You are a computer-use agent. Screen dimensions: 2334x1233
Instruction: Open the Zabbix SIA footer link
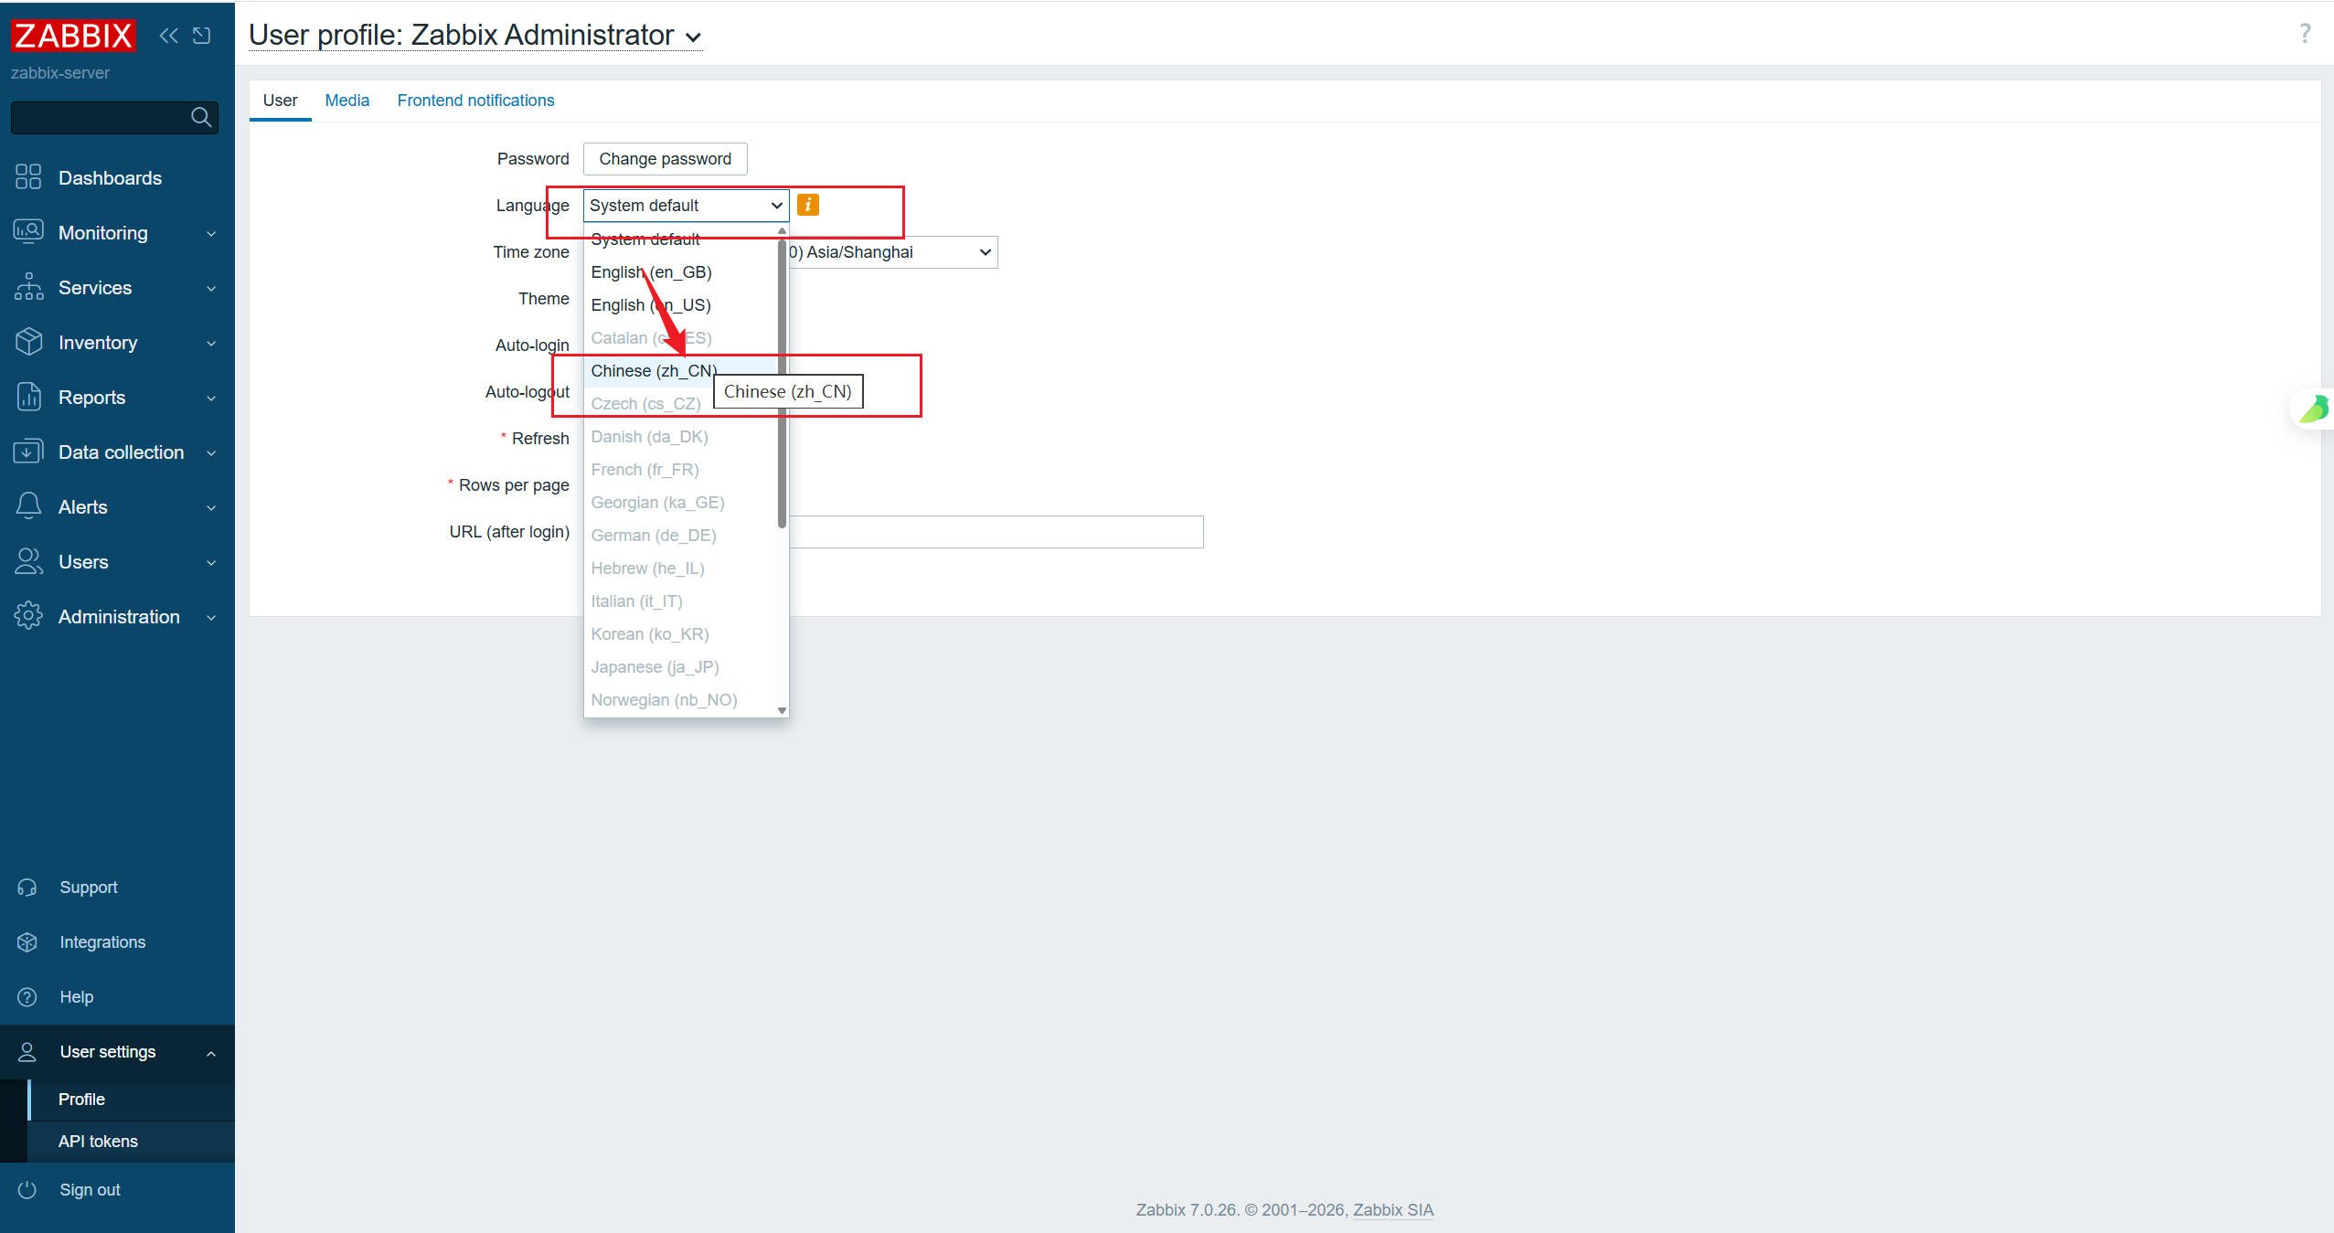click(x=1392, y=1210)
